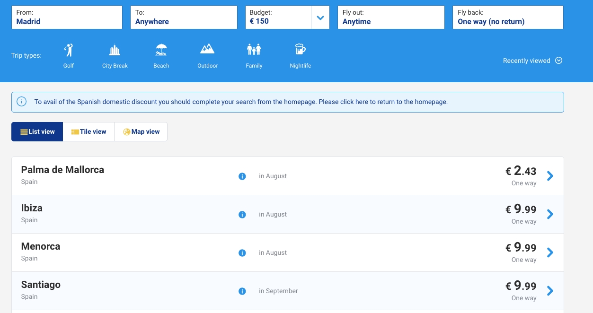This screenshot has height=313, width=593.
Task: Click the To destination field Anywhere
Action: (x=184, y=17)
